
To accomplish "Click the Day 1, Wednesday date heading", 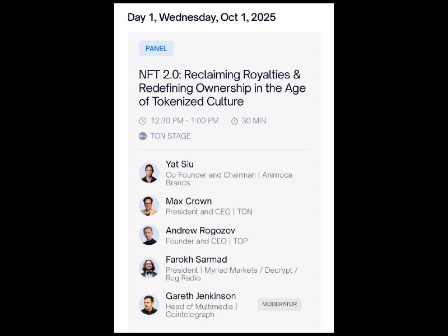I will coord(202,17).
